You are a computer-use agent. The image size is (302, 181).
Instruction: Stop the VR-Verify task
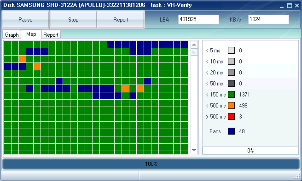[73, 20]
